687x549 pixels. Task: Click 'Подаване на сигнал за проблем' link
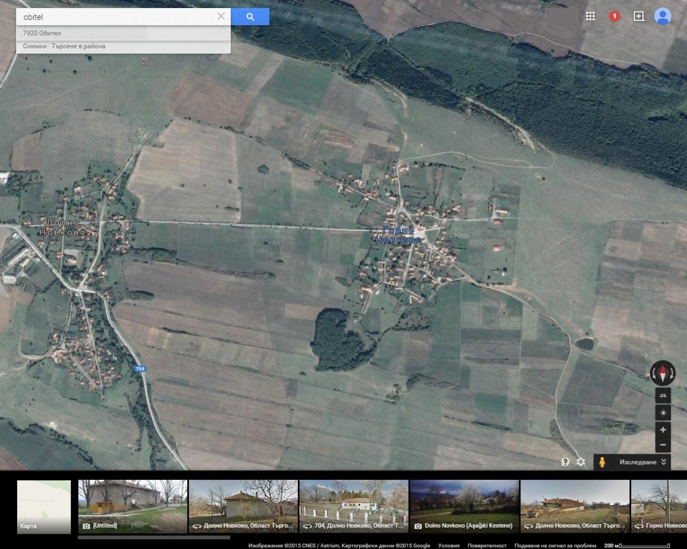[x=555, y=546]
